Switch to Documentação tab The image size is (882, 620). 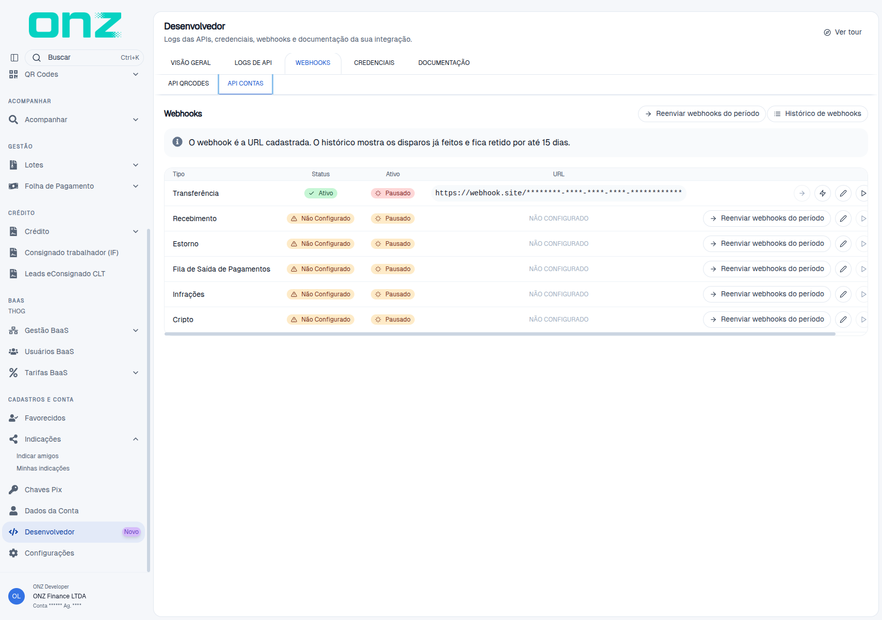pos(444,63)
